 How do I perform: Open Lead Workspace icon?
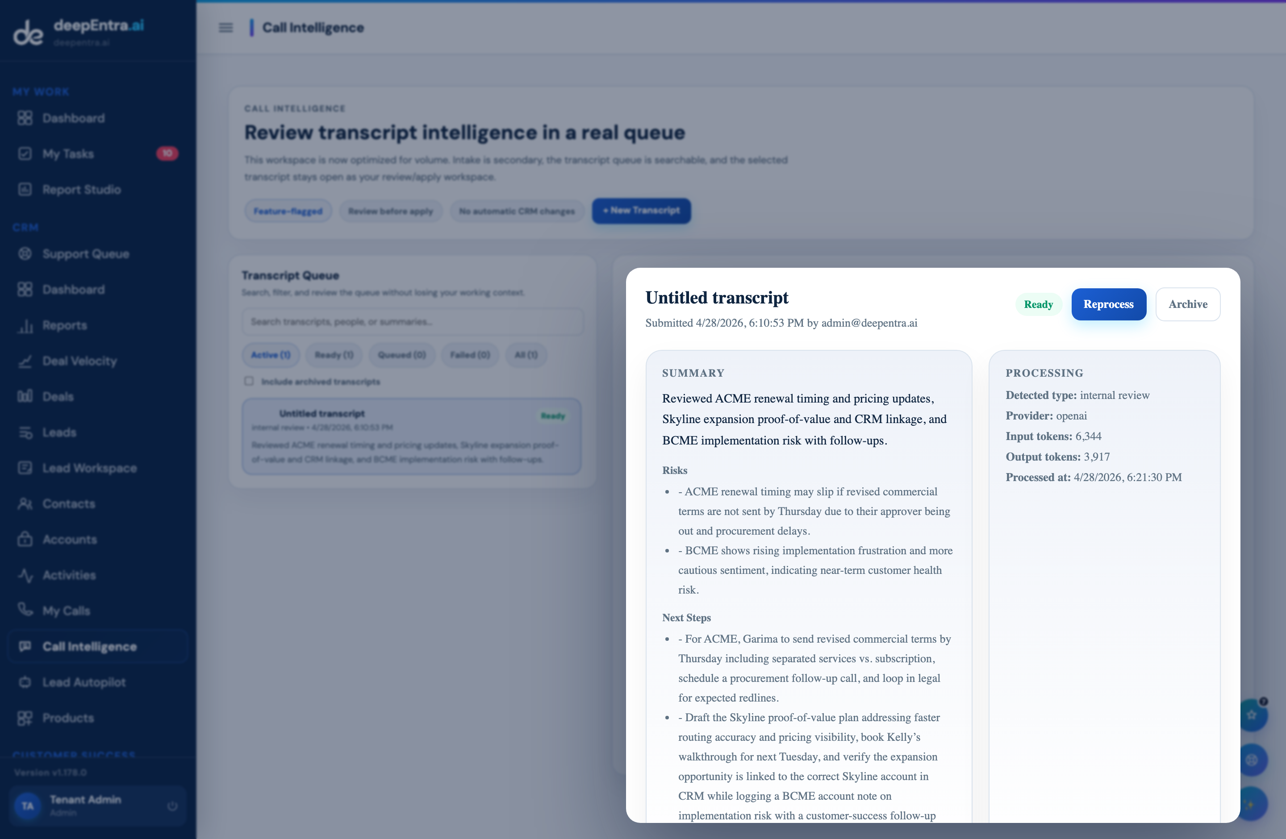point(25,468)
